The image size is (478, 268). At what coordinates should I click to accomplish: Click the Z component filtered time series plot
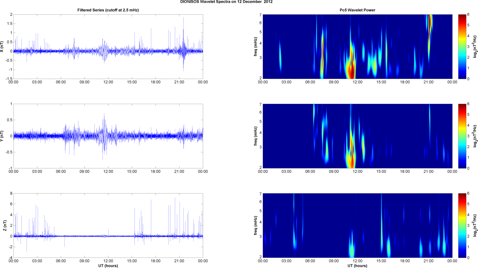(108, 225)
